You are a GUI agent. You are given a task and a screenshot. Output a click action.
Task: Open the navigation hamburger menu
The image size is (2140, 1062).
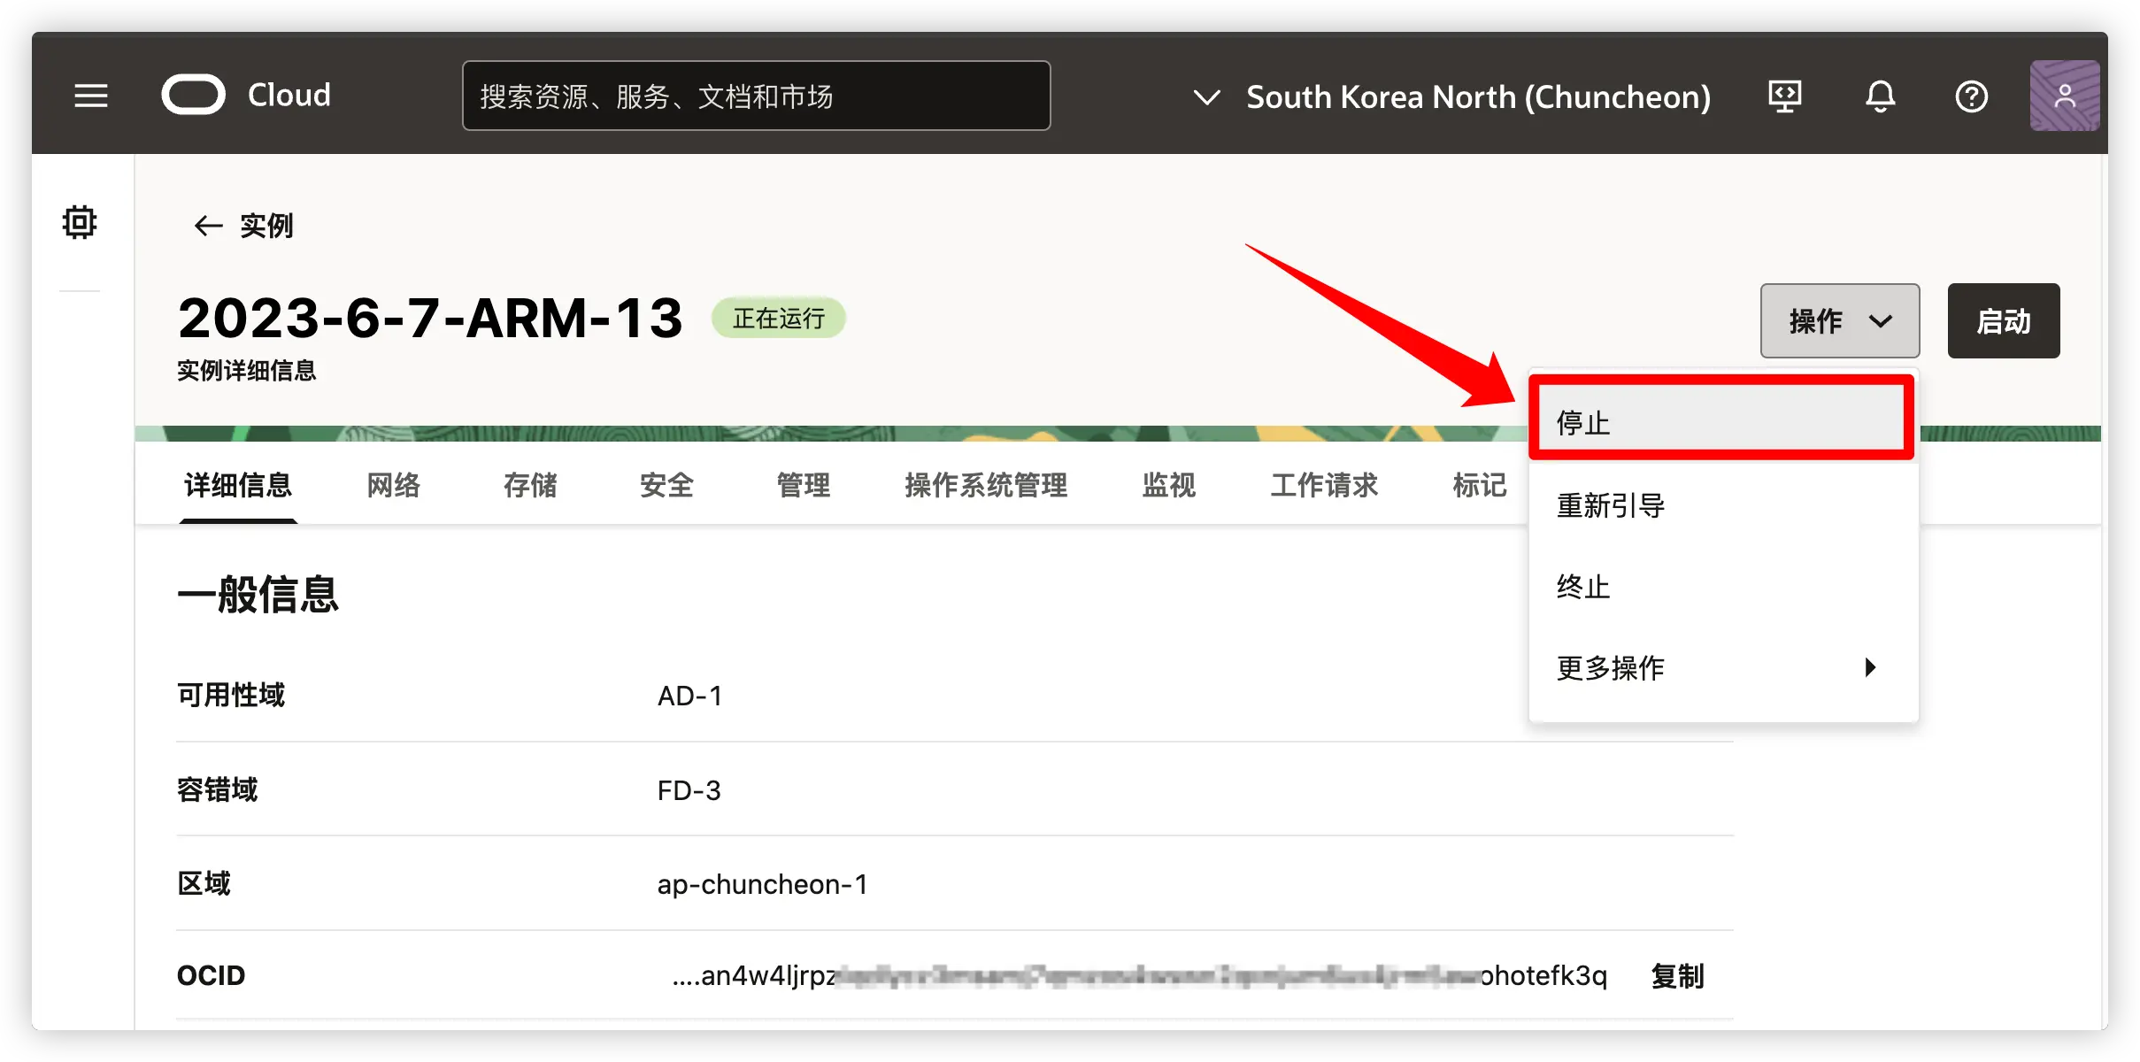click(x=89, y=96)
